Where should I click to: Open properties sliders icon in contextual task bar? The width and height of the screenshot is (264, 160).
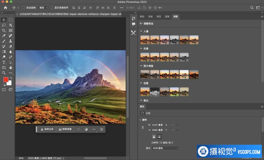coord(102,129)
